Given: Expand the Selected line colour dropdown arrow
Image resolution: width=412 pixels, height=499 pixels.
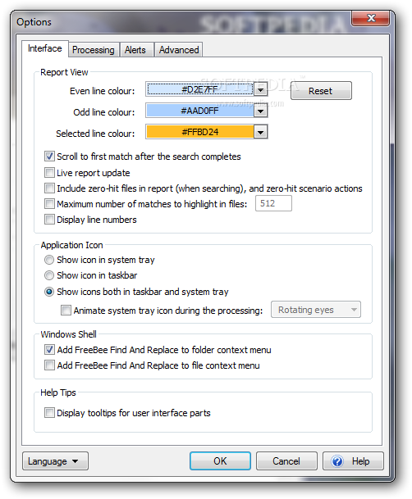Looking at the screenshot, I should click(261, 132).
